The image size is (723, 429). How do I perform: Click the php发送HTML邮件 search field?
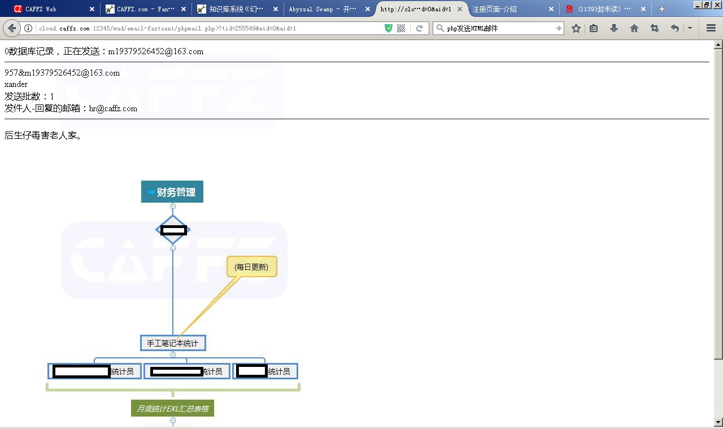click(x=497, y=28)
